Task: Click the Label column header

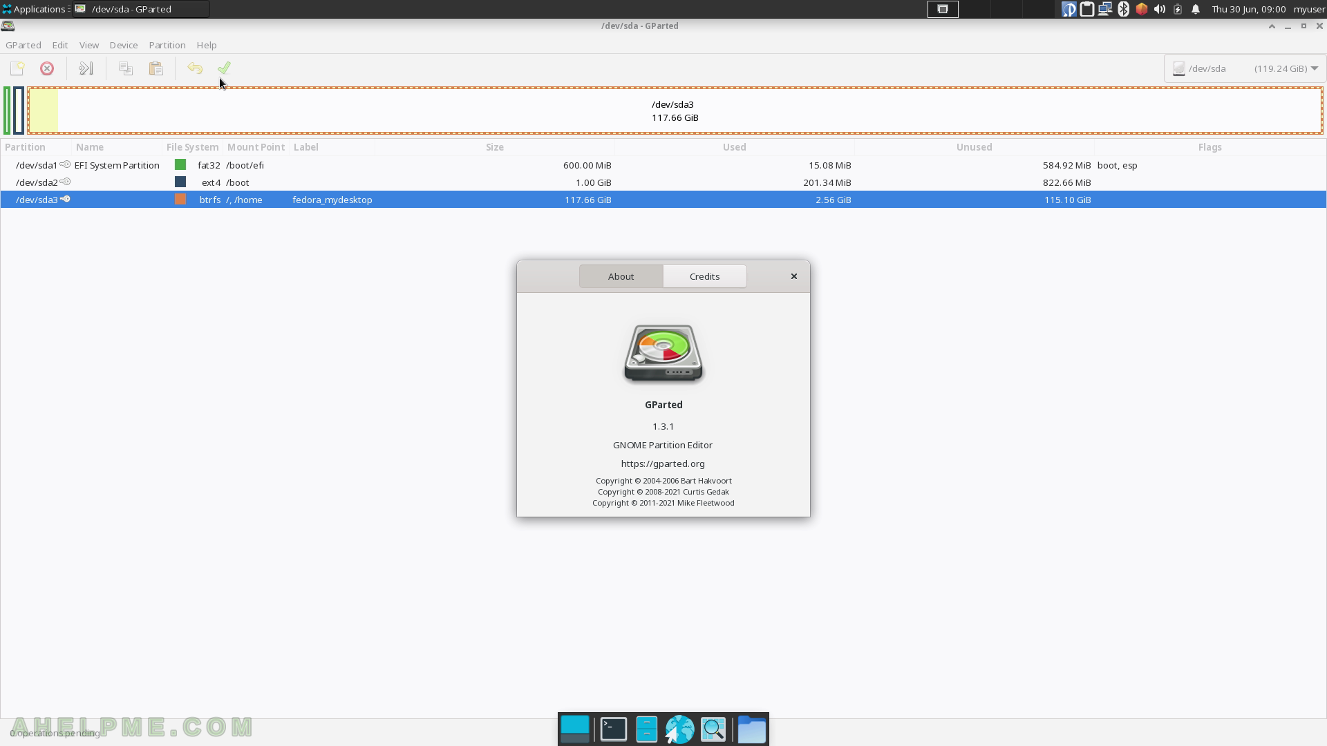Action: coord(332,147)
